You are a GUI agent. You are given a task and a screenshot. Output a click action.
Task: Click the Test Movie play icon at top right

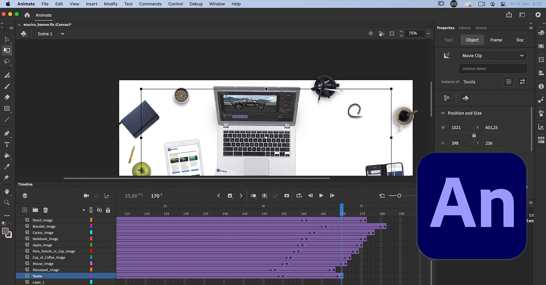pos(538,15)
